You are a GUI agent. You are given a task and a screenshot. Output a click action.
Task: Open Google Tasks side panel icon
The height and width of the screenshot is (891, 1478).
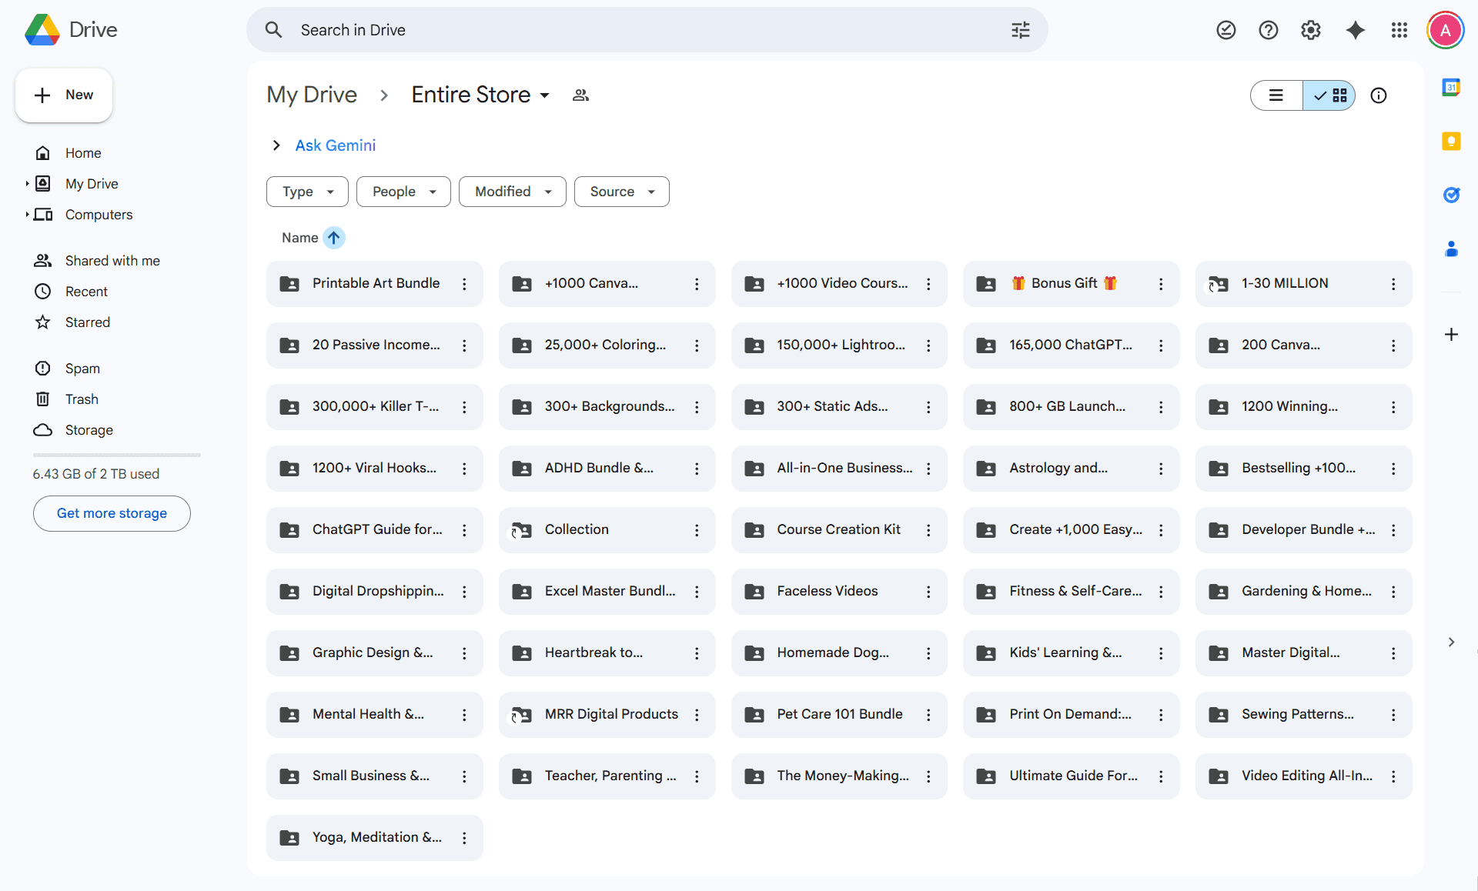(x=1451, y=195)
